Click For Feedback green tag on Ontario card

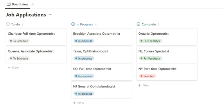[x=150, y=41]
